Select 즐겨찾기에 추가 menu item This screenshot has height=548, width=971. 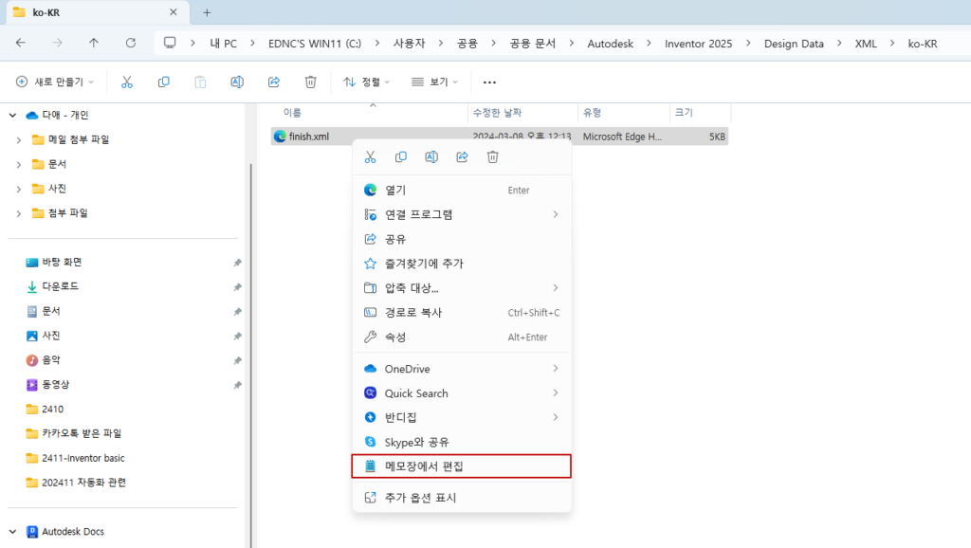(462, 264)
